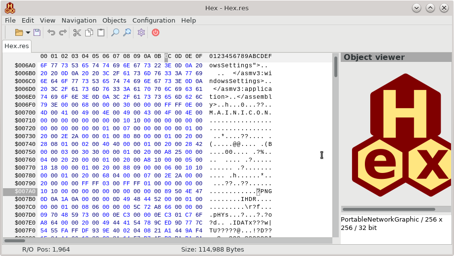Click the Redo arrow icon
Image resolution: width=454 pixels, height=256 pixels.
[x=63, y=32]
